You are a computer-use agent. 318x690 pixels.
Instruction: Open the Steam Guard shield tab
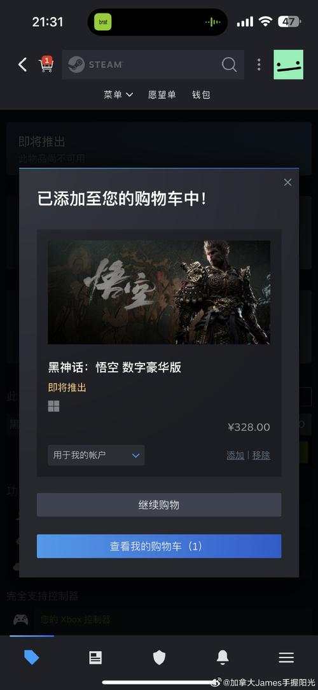coord(159,658)
